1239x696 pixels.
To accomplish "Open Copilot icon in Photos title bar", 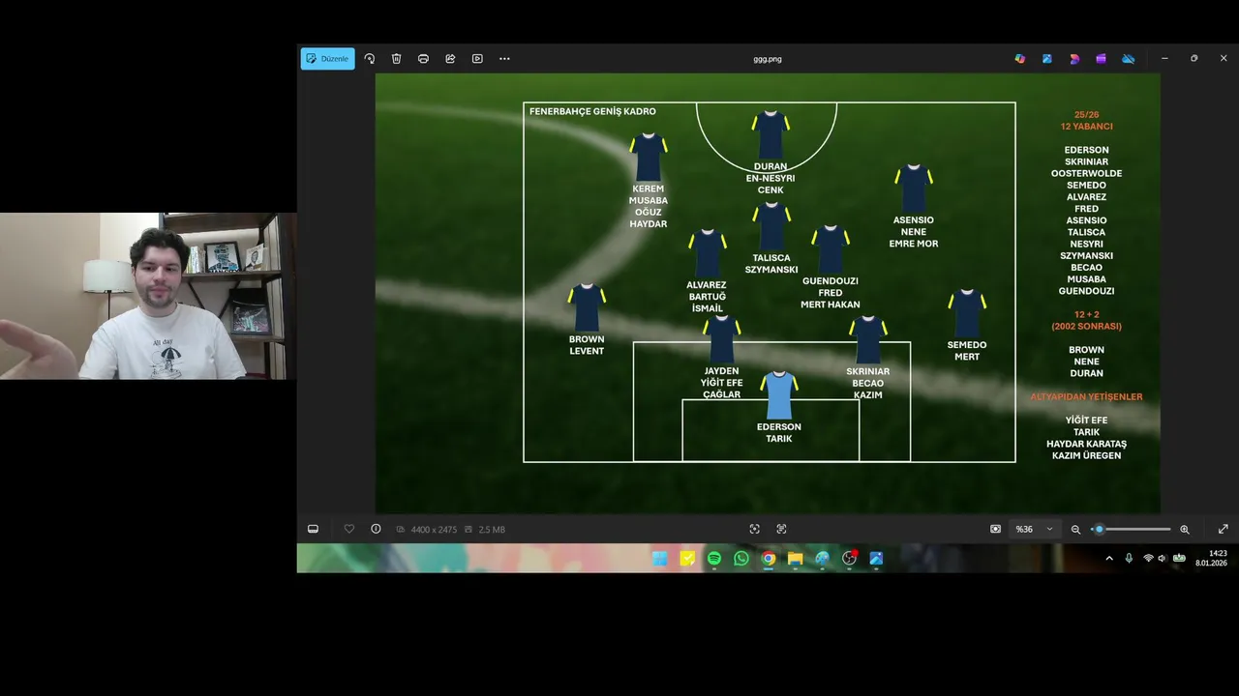I will (x=1019, y=59).
